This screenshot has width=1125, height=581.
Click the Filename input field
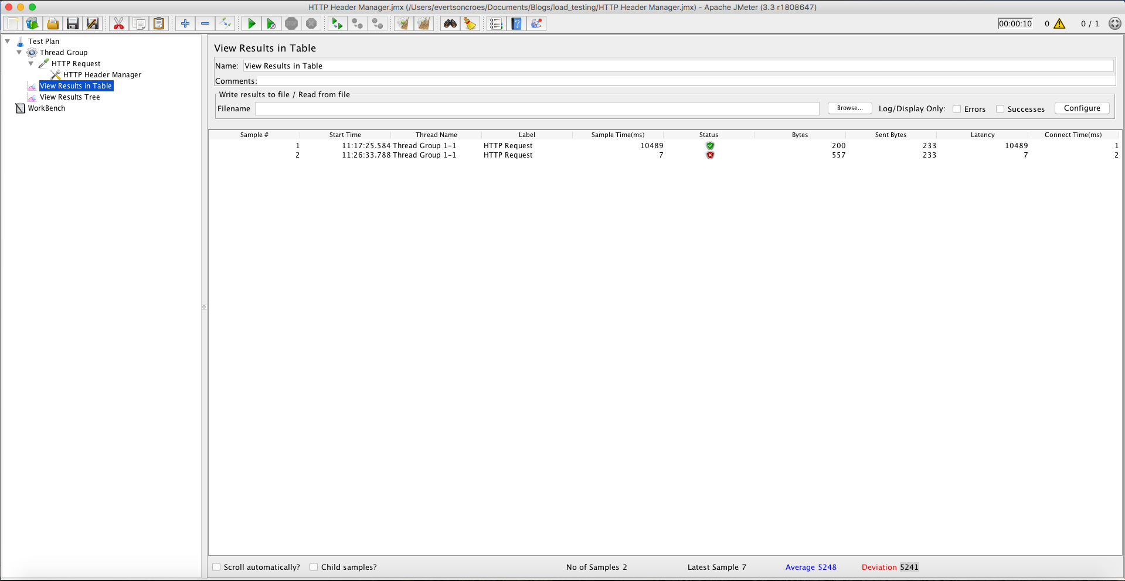point(537,108)
